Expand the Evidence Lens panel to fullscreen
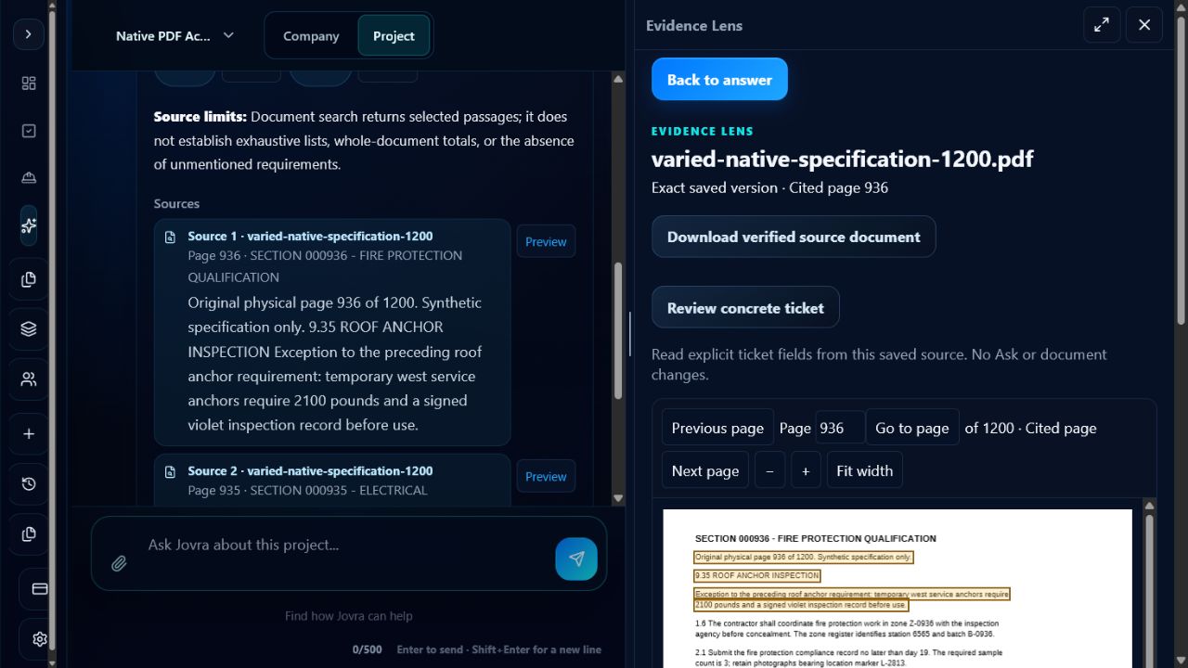This screenshot has width=1188, height=668. (1102, 25)
